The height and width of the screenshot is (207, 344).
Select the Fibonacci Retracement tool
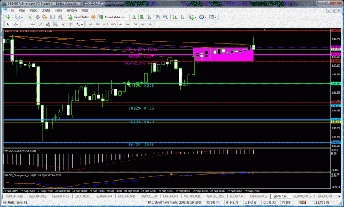point(55,24)
